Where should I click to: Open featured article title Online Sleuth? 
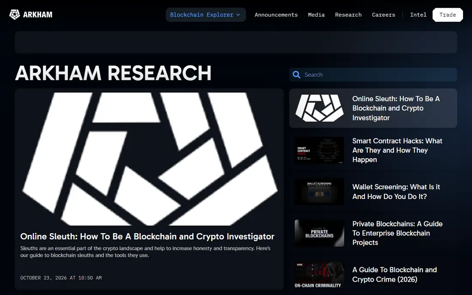point(147,236)
